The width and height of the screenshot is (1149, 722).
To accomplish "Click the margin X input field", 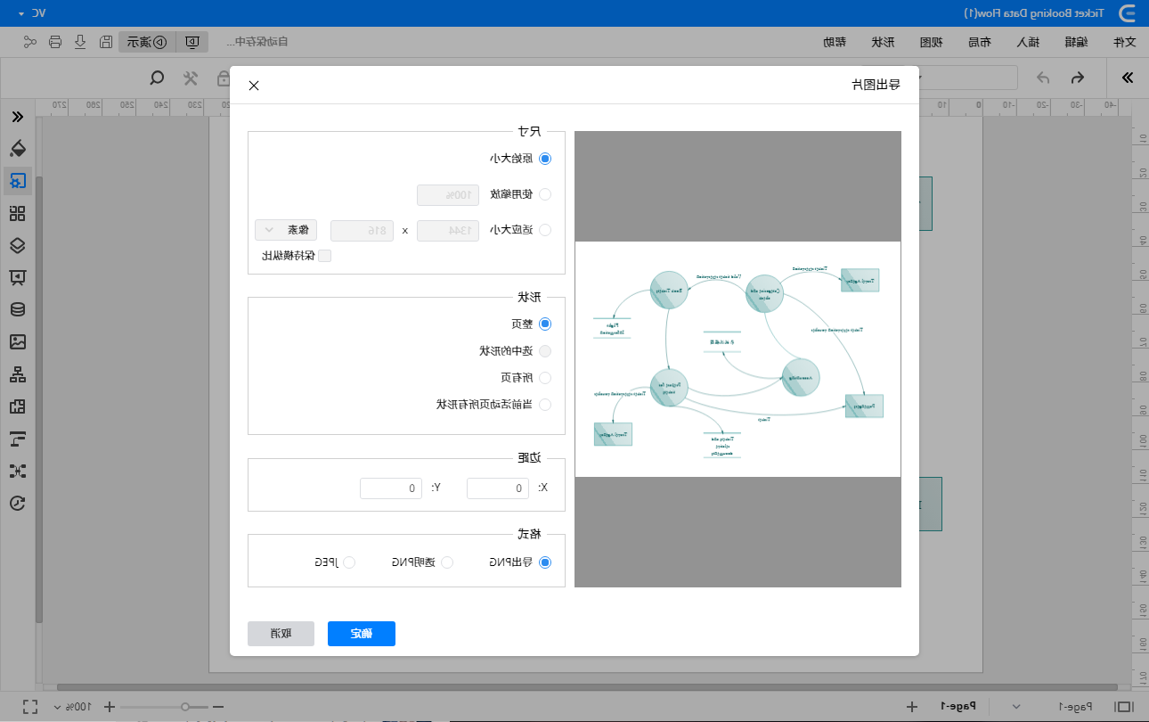I will (498, 488).
